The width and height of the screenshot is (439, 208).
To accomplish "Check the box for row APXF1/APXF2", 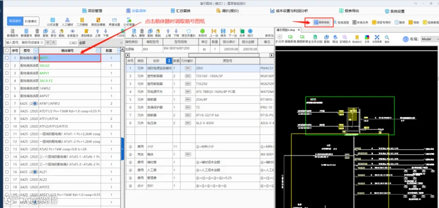I will (x=7, y=103).
